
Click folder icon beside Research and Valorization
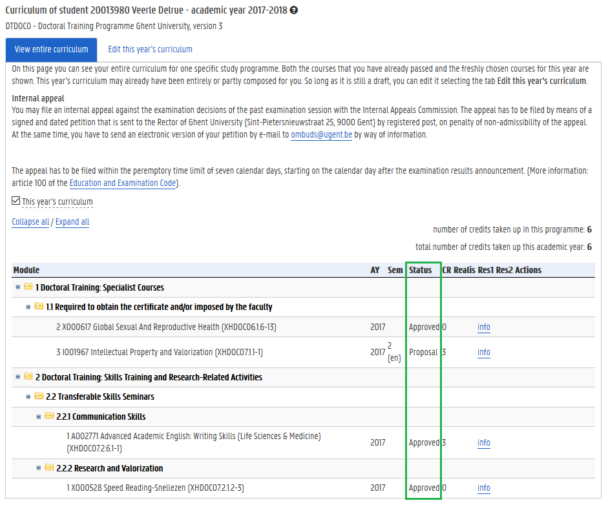tap(49, 468)
